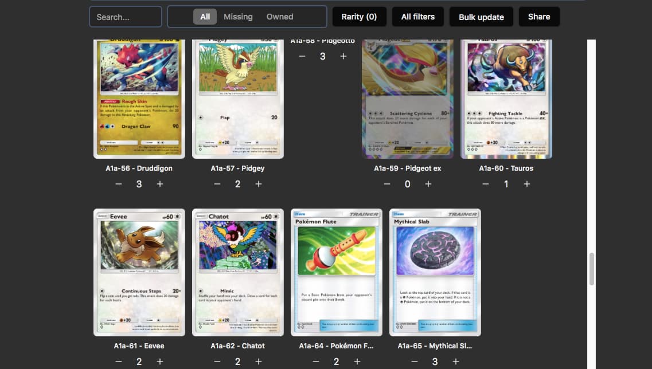Add one Eevee using plus icon
This screenshot has height=369, width=652.
pos(160,362)
